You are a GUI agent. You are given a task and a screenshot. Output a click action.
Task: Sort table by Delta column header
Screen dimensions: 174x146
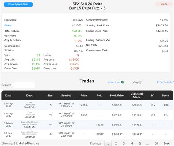click(165, 95)
